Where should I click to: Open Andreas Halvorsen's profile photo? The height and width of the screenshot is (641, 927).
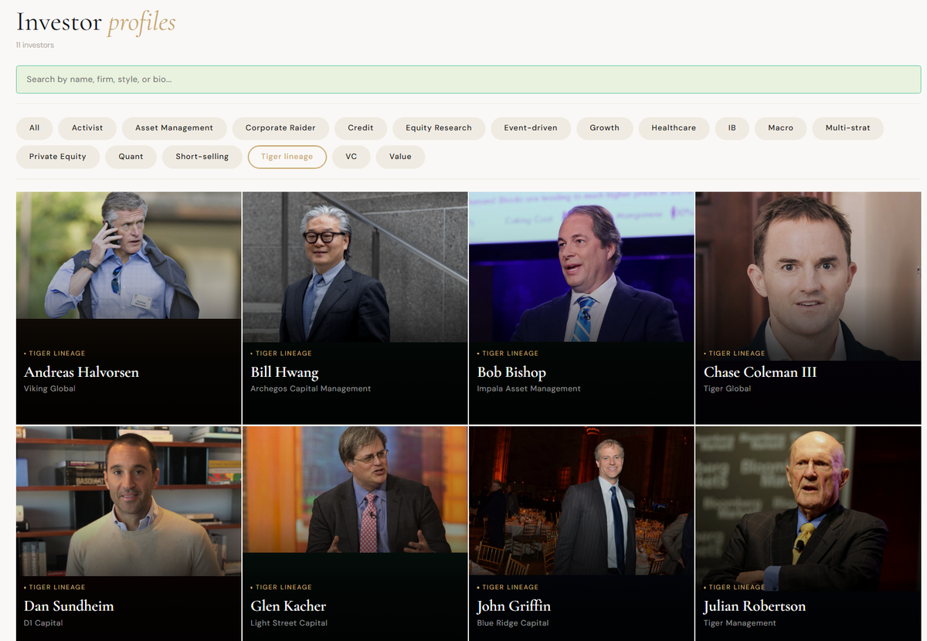click(128, 256)
